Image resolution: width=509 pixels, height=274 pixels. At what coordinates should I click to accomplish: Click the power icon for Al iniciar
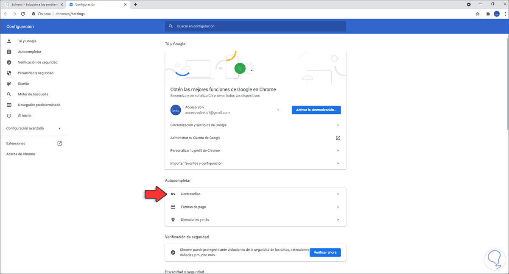[x=9, y=116]
